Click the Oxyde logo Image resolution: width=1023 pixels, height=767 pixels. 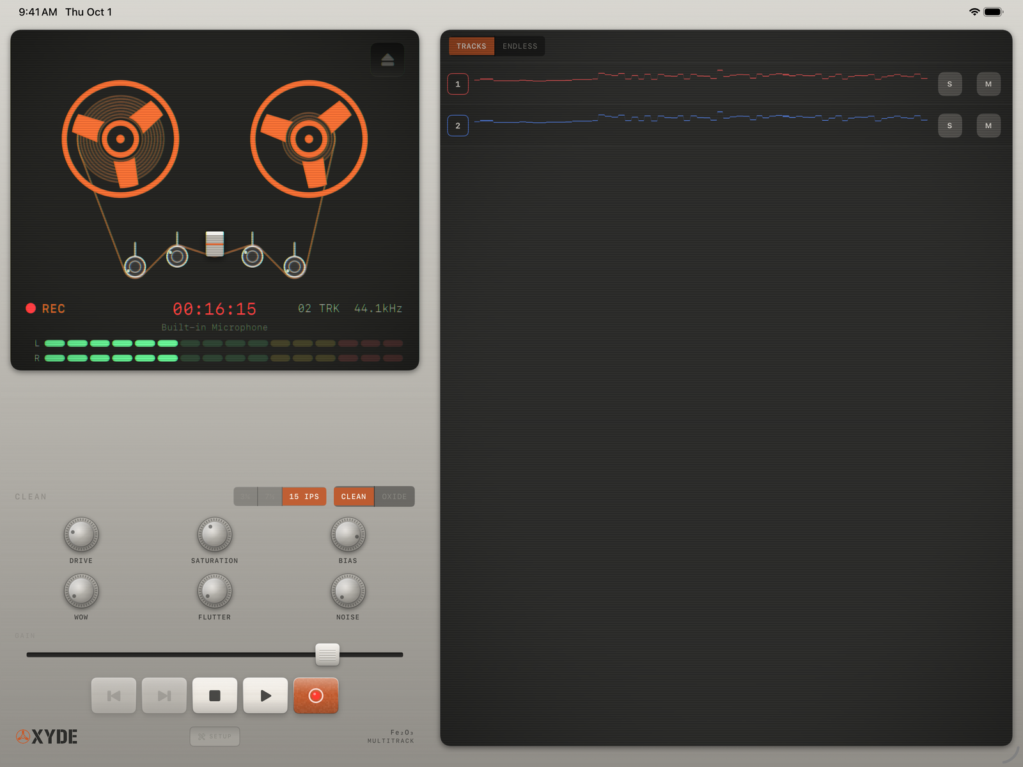[x=47, y=737]
